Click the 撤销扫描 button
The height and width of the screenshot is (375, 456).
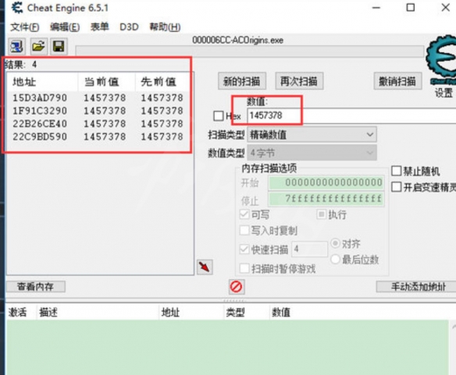pos(397,81)
